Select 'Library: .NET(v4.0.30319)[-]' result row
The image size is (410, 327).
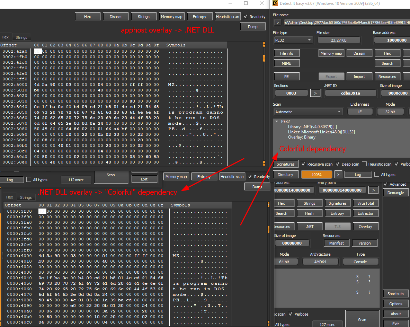312,127
